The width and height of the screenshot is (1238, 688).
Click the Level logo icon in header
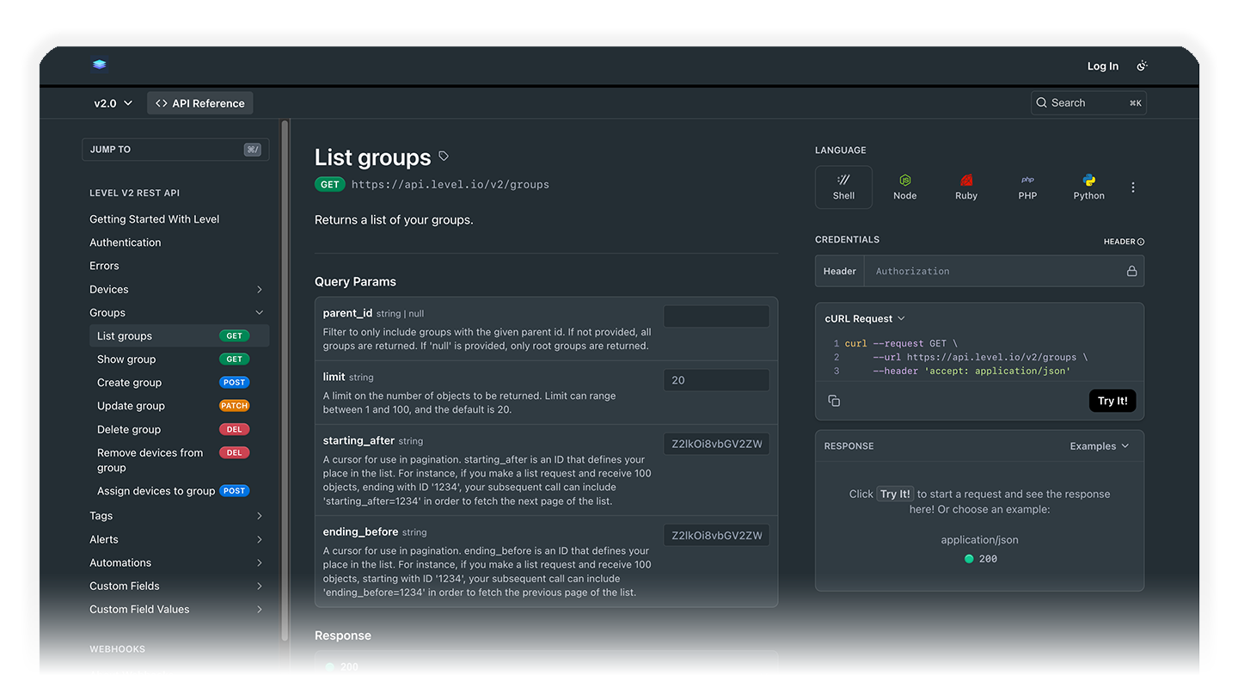point(100,64)
